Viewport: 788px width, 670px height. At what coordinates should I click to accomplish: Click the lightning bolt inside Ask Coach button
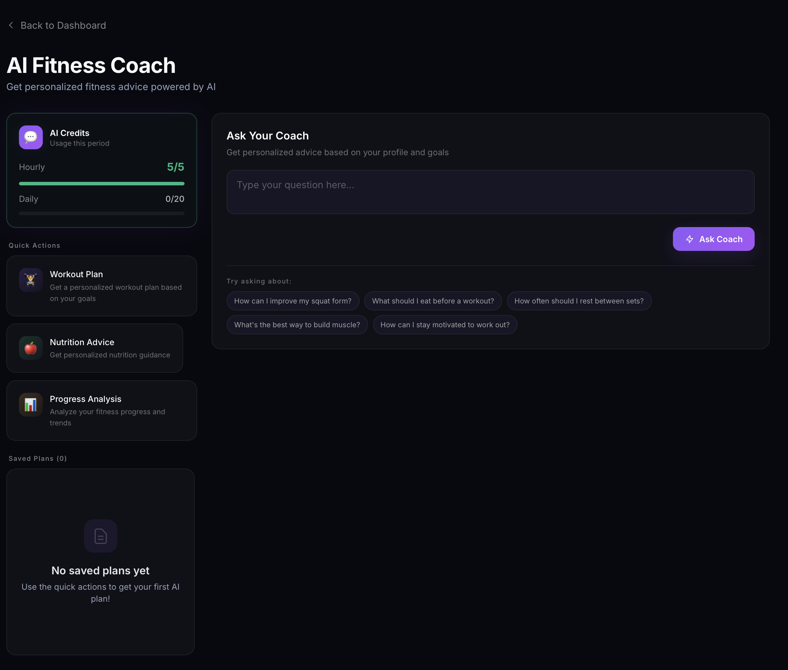(x=689, y=239)
